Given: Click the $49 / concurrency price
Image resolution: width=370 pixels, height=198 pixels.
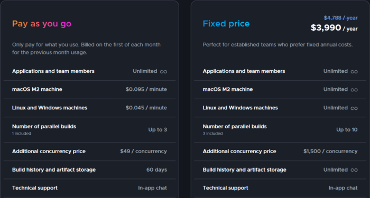Looking at the screenshot, I should (x=143, y=152).
